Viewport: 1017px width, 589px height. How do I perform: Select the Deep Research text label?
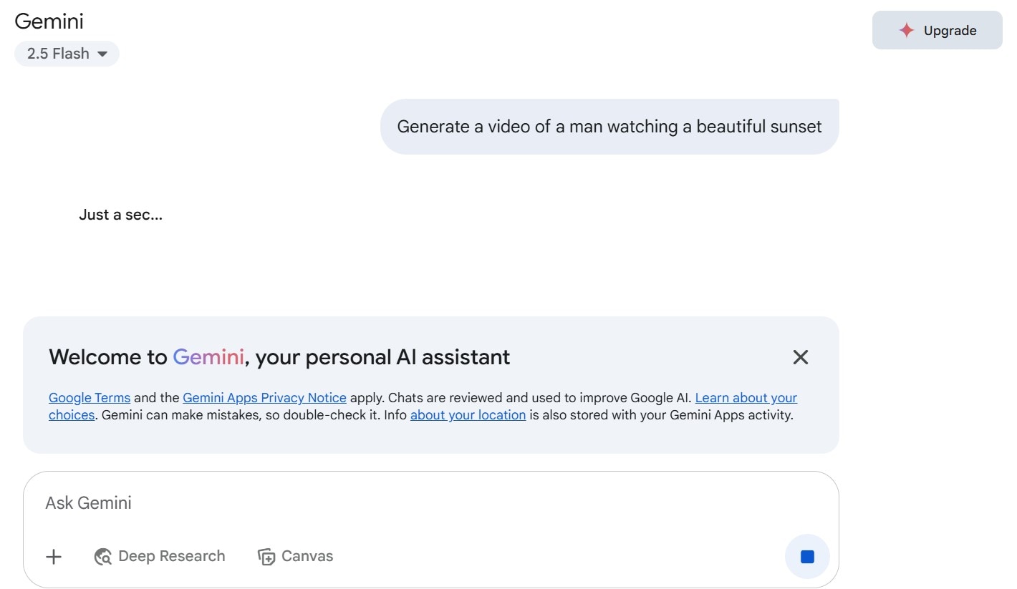coord(171,556)
